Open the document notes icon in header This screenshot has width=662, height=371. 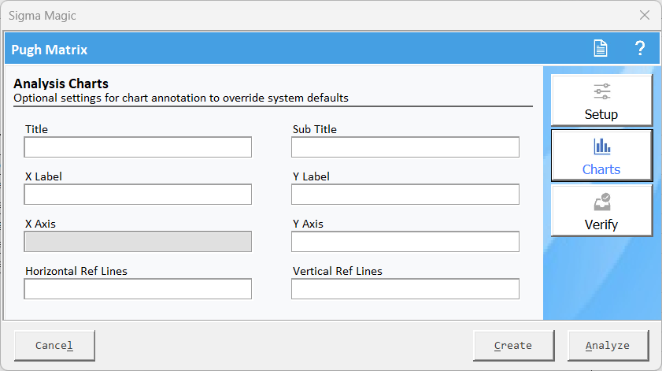pyautogui.click(x=601, y=48)
